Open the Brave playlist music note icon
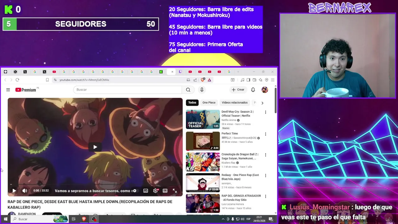The image size is (398, 224). pyautogui.click(x=242, y=80)
